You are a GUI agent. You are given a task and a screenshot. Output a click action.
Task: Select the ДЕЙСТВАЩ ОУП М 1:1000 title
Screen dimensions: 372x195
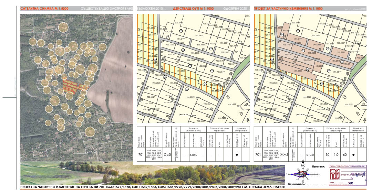coord(193,9)
